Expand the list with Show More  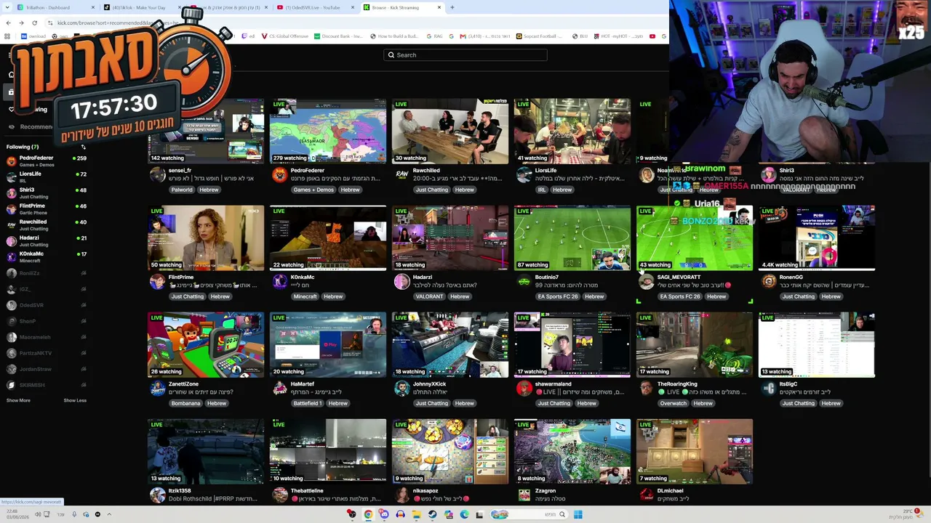coord(18,400)
